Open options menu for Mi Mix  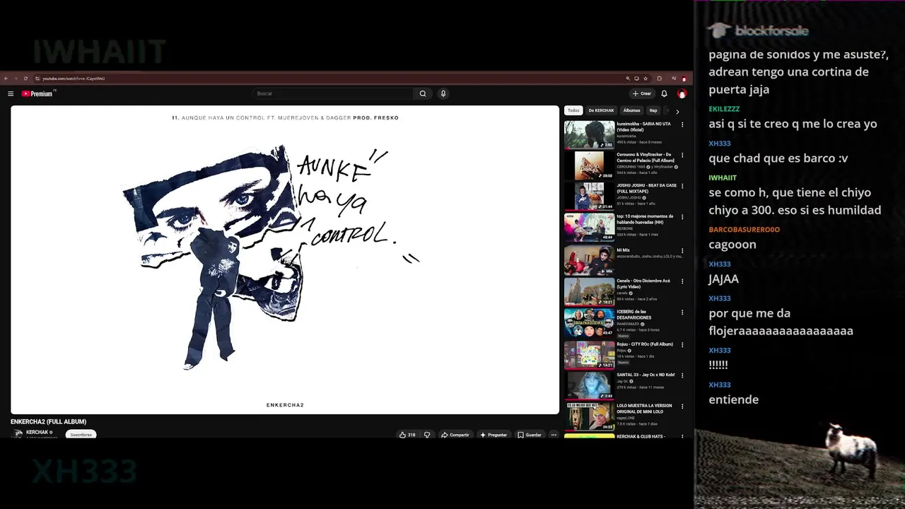coord(682,250)
